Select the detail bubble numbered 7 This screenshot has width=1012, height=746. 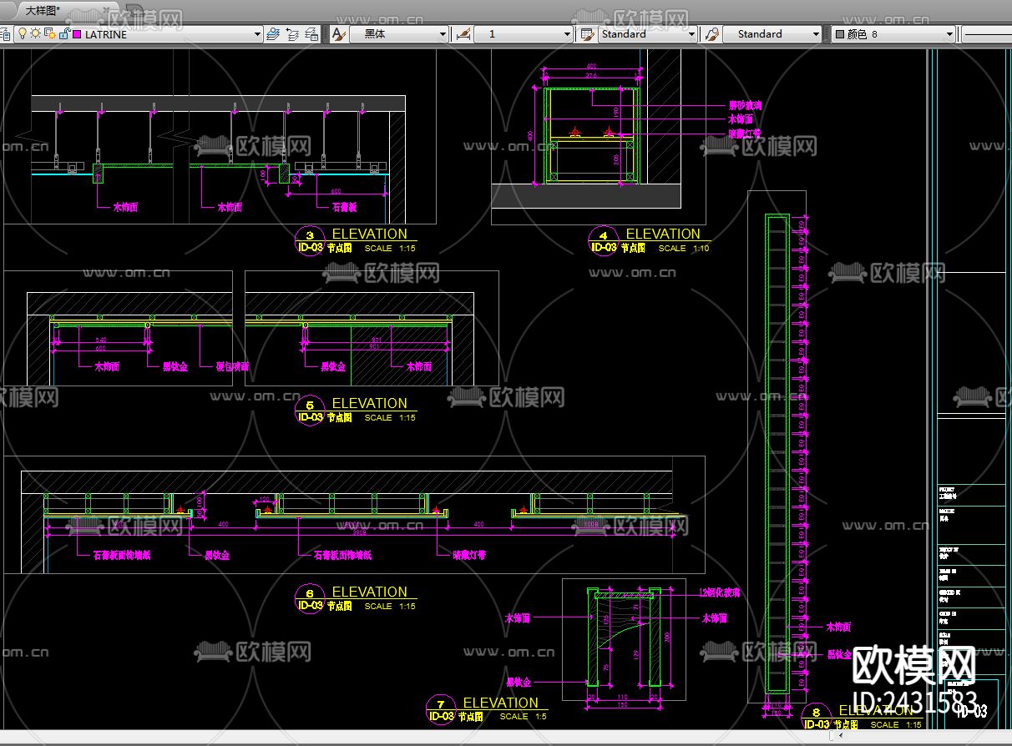click(x=440, y=709)
